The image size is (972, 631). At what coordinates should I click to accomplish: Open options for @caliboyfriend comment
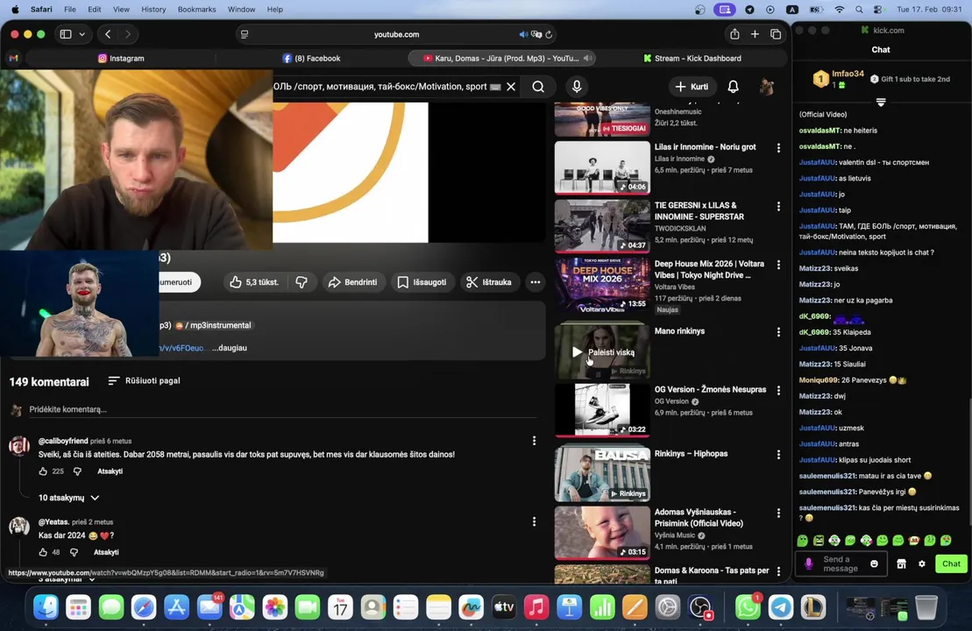(x=534, y=441)
